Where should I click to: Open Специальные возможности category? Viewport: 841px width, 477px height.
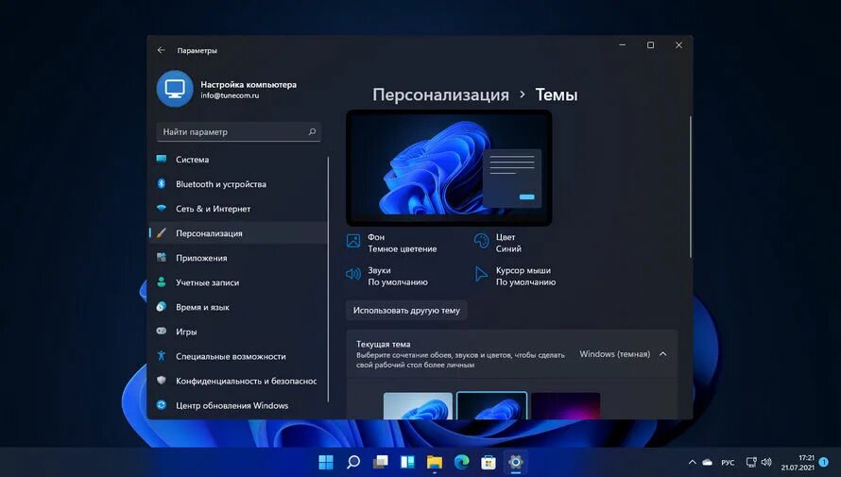coord(237,356)
